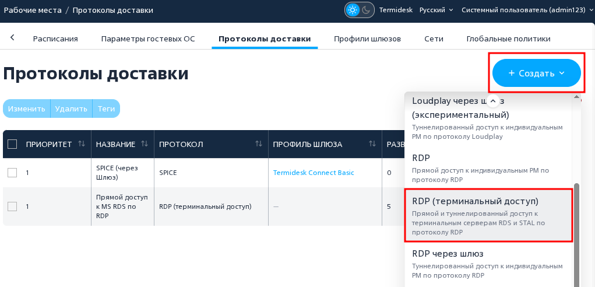The image size is (595, 287).
Task: Click Протоколы доставки breadcrumb in top bar
Action: click(112, 10)
